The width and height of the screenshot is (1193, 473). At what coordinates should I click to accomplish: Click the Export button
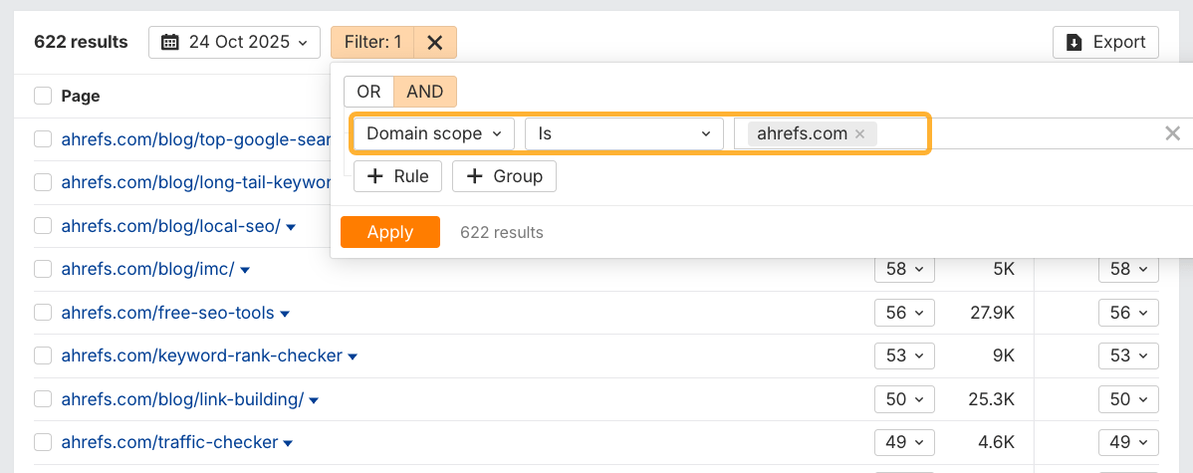[x=1105, y=42]
